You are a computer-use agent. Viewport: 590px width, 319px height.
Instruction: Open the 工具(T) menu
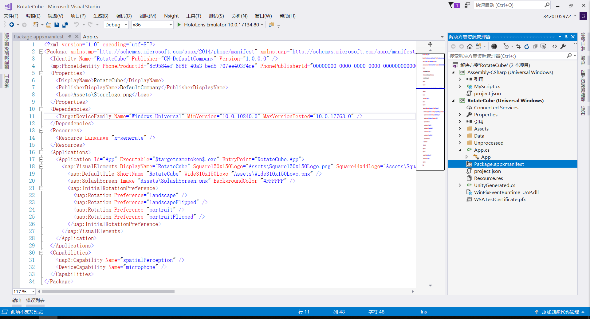tap(194, 16)
